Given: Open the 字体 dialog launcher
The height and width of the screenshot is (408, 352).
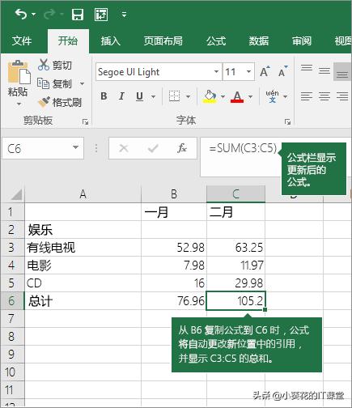Looking at the screenshot, I should pyautogui.click(x=287, y=122).
